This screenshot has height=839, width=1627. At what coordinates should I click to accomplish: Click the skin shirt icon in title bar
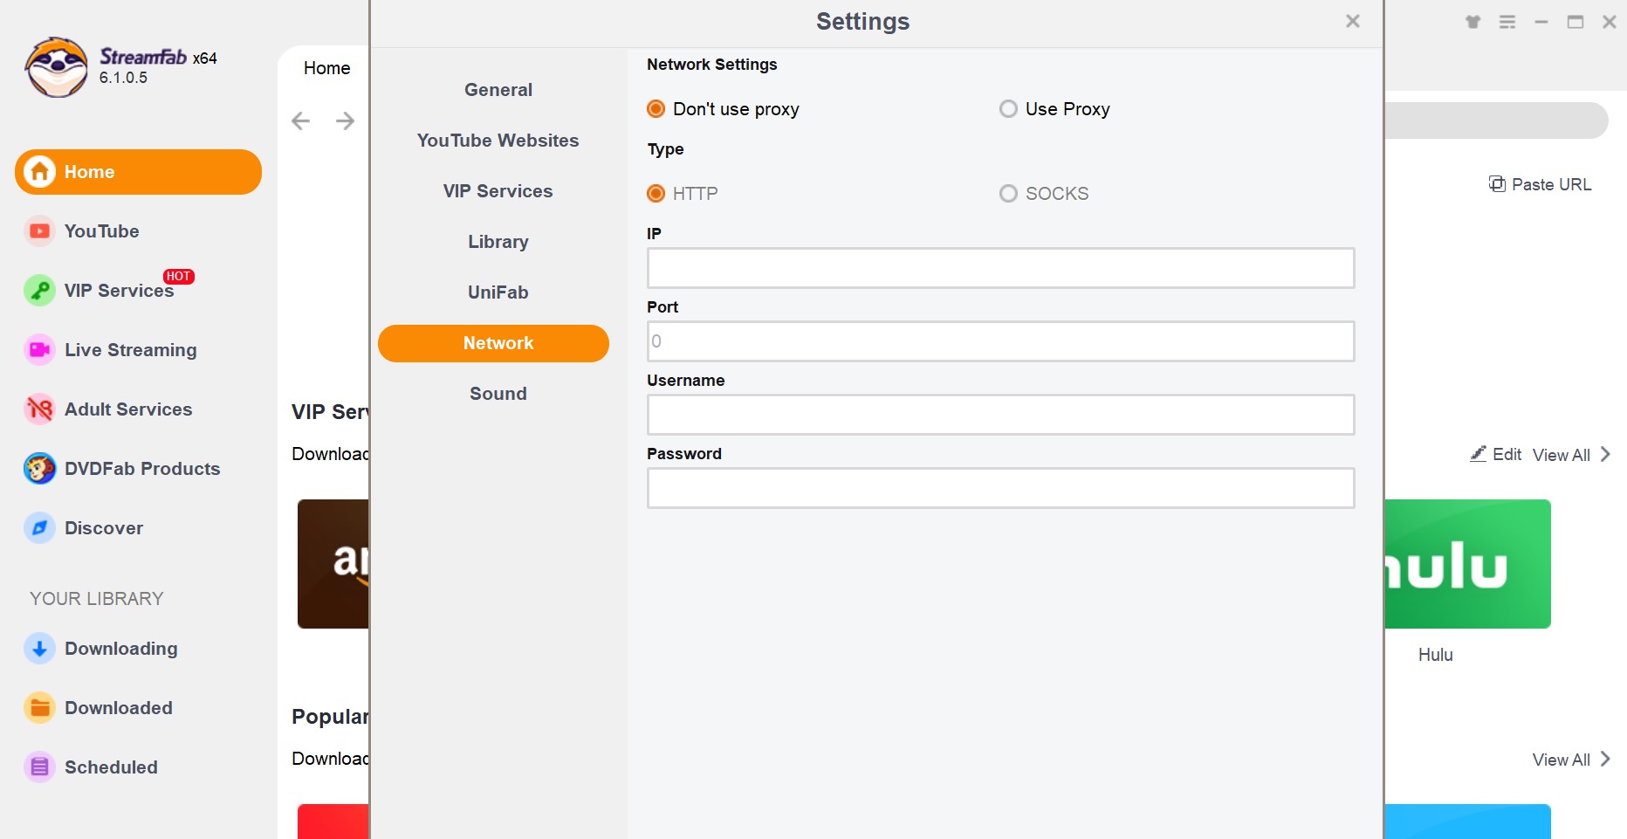tap(1473, 22)
